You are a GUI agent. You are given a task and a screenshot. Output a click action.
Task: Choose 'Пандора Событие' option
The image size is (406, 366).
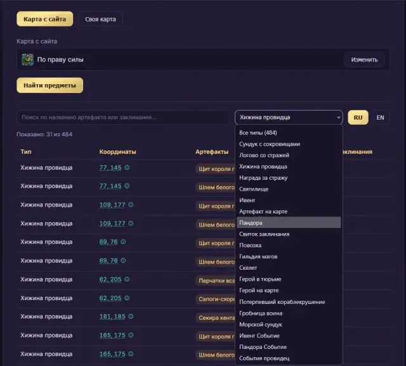click(289, 346)
